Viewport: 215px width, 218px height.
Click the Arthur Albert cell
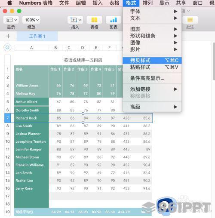click(x=31, y=102)
